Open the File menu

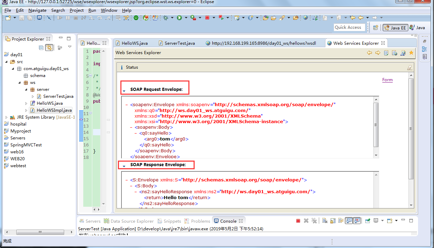[8, 10]
